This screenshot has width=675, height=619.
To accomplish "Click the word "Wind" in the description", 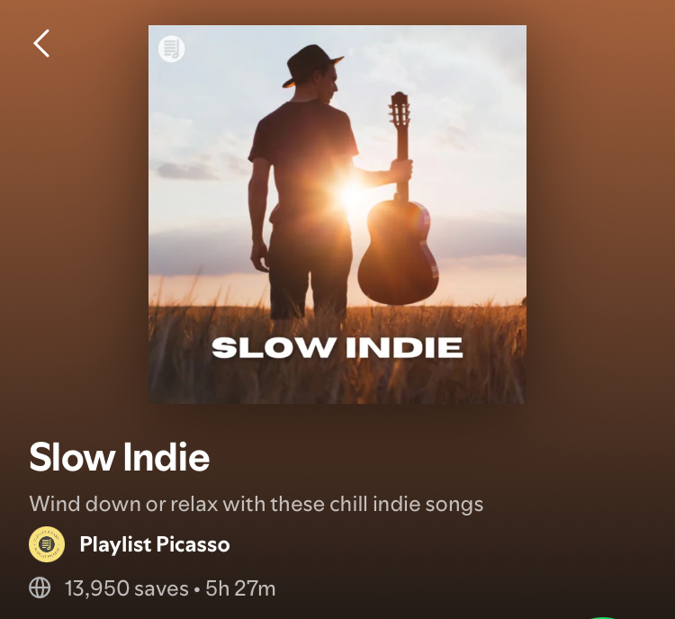I will pyautogui.click(x=55, y=504).
